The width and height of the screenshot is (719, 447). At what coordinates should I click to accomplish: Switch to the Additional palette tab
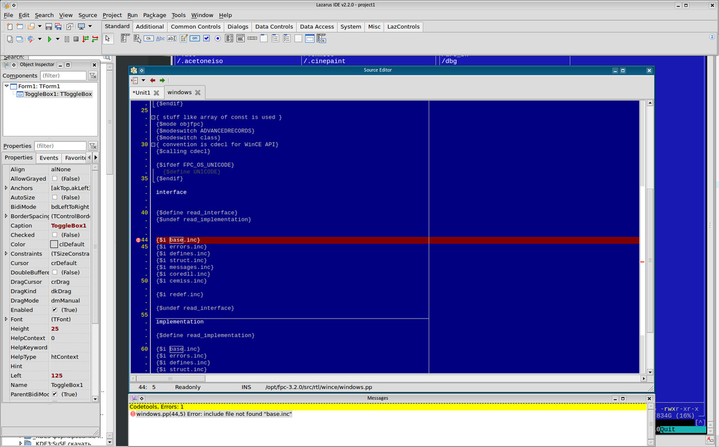(150, 26)
